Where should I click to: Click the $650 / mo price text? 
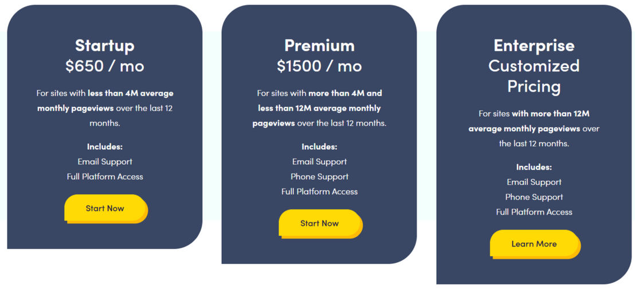[x=104, y=66]
